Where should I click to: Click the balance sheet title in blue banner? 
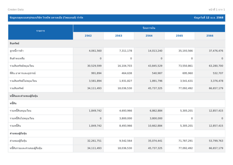[x=46, y=18]
